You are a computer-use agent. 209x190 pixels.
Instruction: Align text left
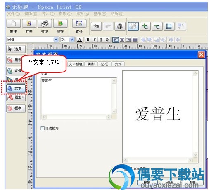click(x=116, y=40)
